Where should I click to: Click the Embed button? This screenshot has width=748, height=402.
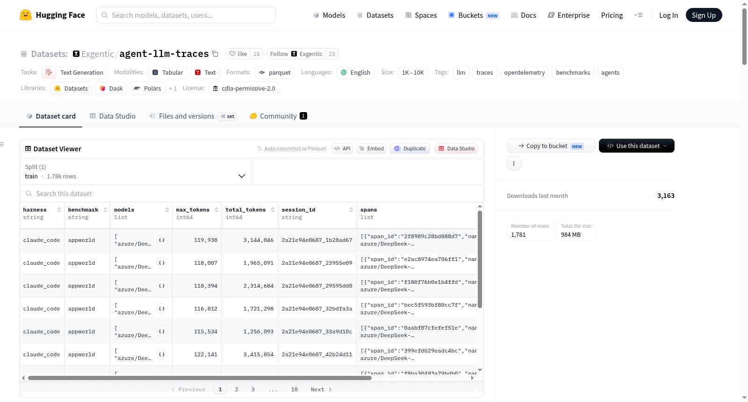point(371,148)
